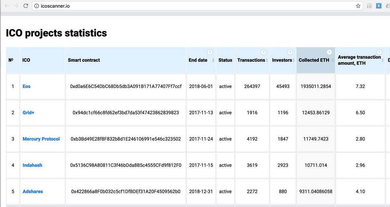Click the Mercury Protocol average transaction 2.80
Image resolution: width=390 pixels, height=207 pixels.
pos(360,139)
